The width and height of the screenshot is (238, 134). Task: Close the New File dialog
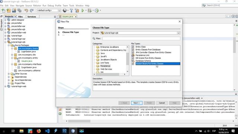pyautogui.click(x=180, y=22)
